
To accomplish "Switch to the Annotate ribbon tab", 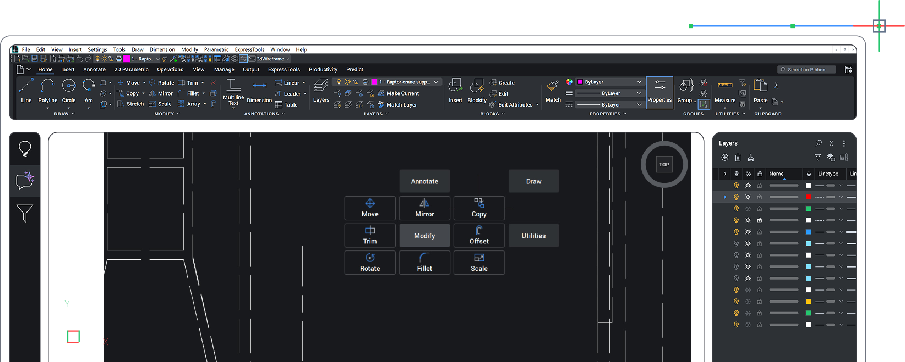I will coord(94,70).
